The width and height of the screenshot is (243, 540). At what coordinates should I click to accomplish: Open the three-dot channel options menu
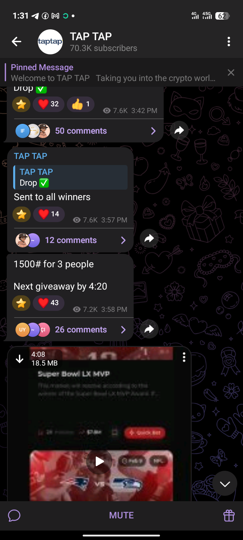(x=229, y=42)
